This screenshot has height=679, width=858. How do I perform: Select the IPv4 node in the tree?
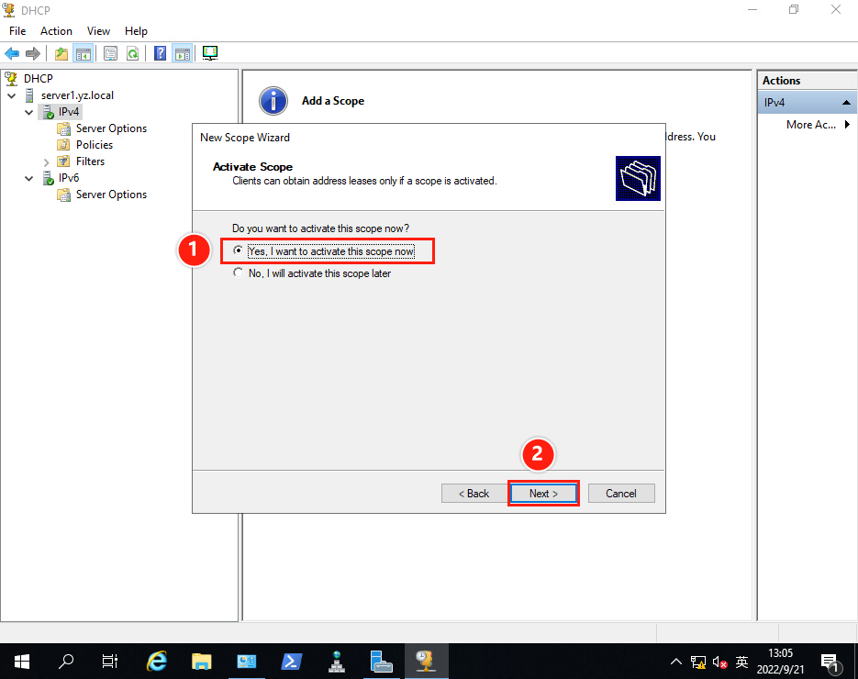point(69,112)
